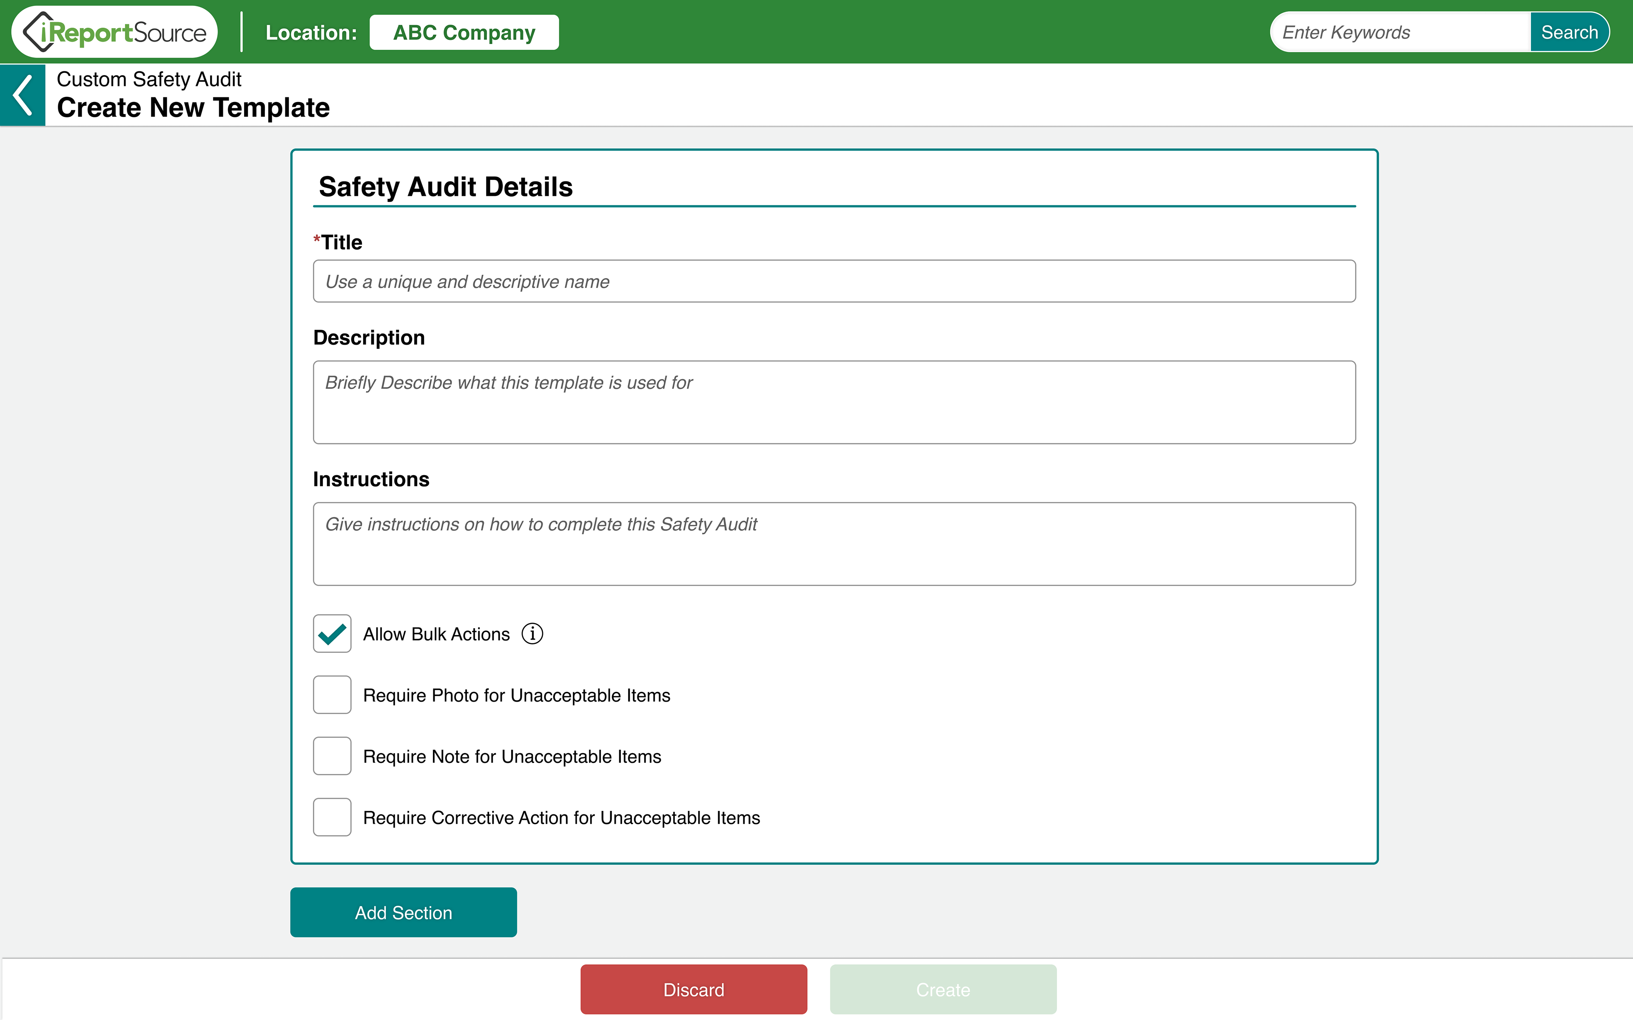Check Require Corrective Action for Unacceptable Items

tap(332, 817)
